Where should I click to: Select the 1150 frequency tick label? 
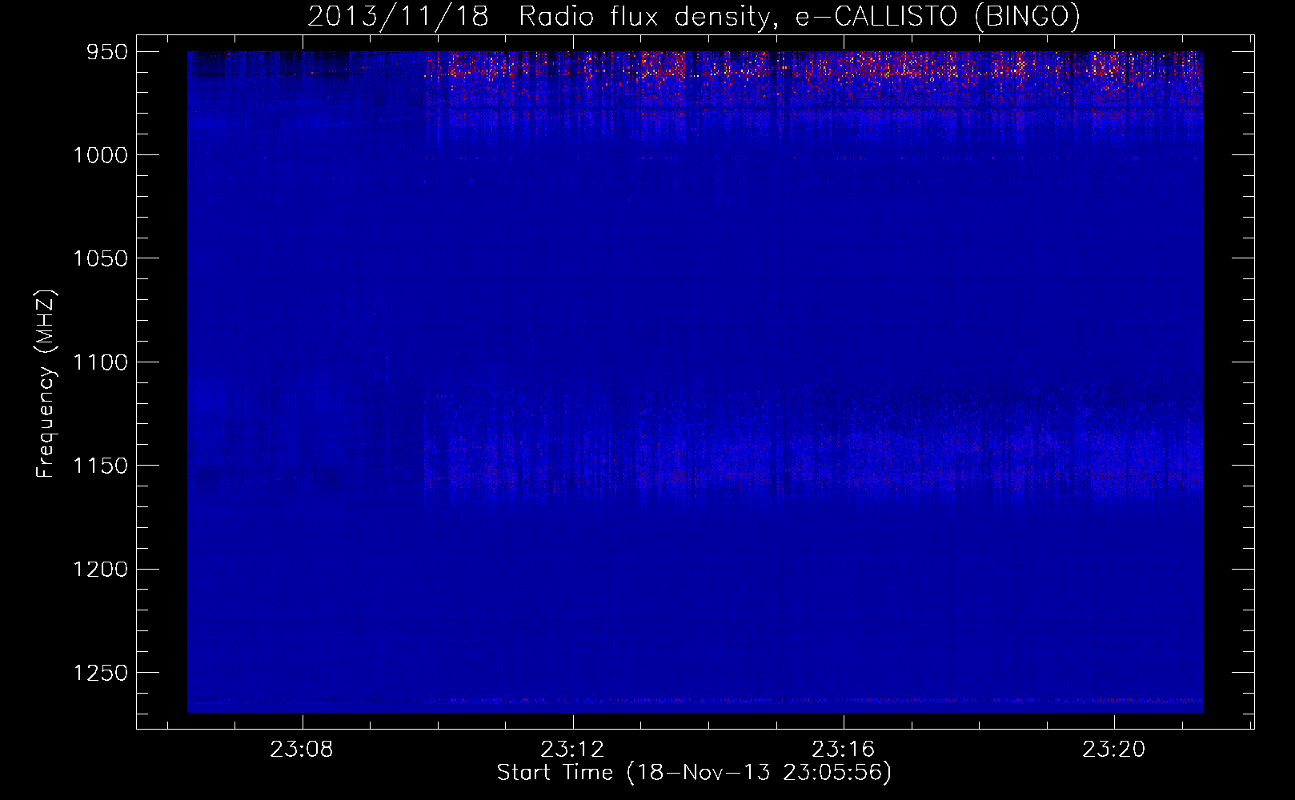100,466
